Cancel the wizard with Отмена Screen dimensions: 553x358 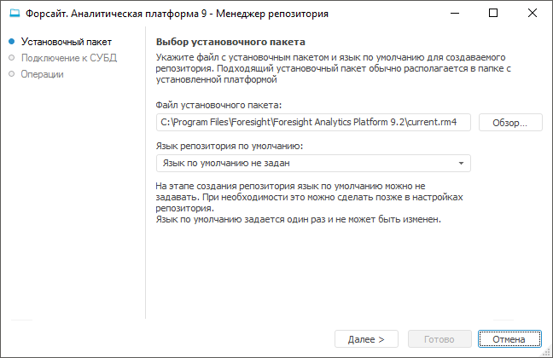(509, 339)
